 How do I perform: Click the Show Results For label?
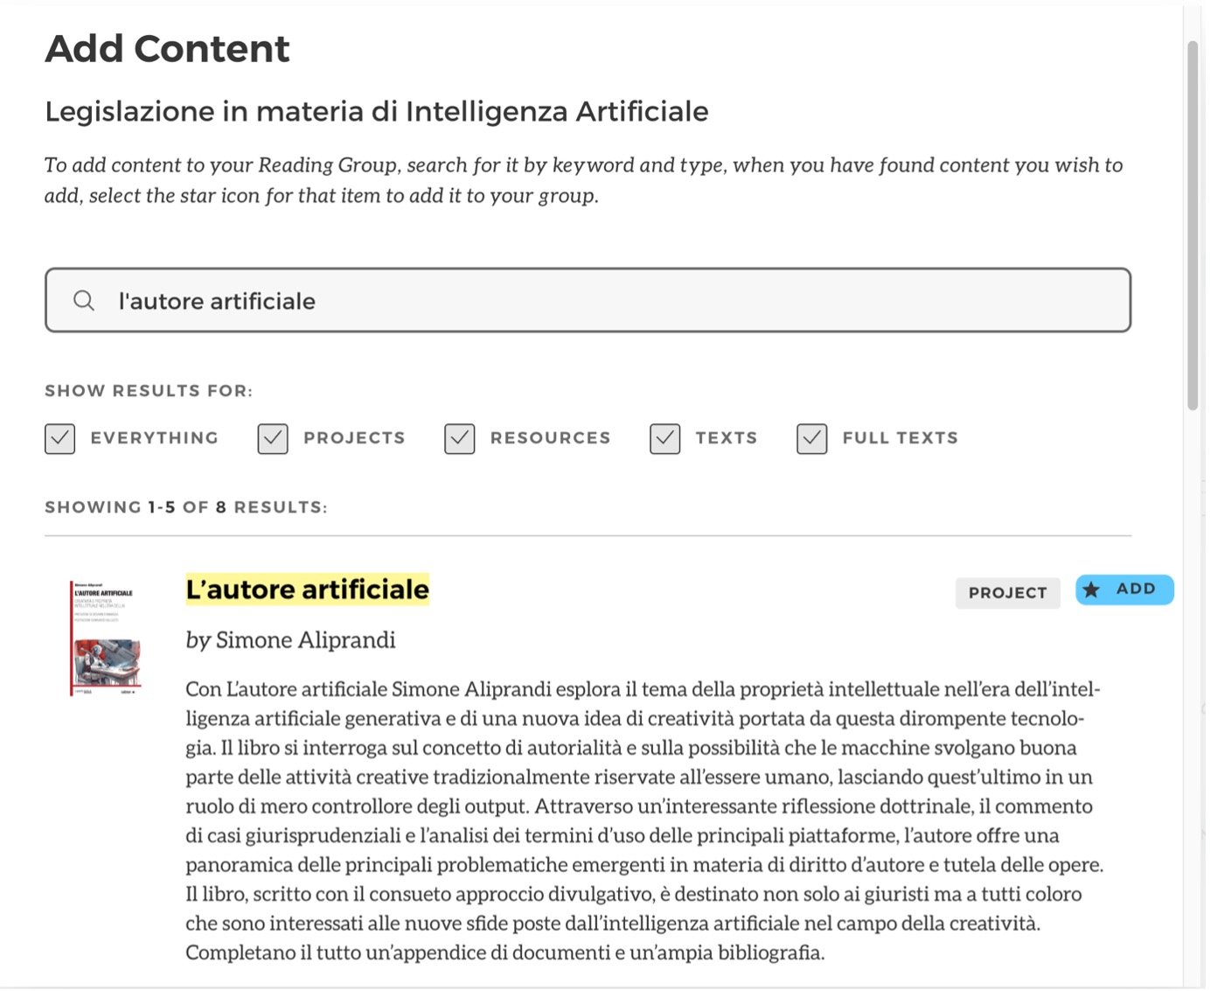point(149,391)
